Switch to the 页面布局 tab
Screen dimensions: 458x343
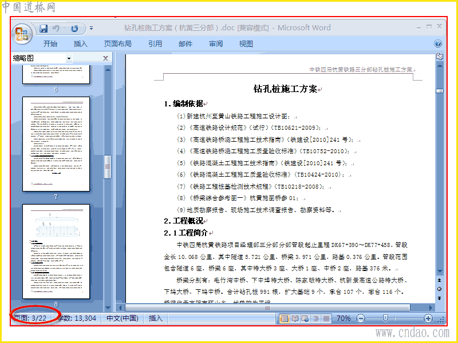coord(118,44)
